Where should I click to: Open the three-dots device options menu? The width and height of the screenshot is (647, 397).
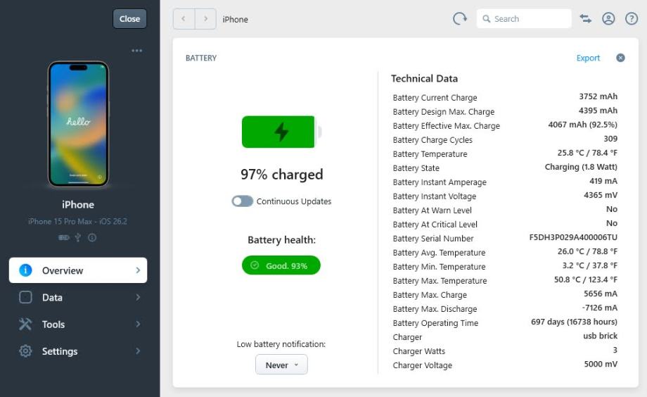click(x=136, y=51)
